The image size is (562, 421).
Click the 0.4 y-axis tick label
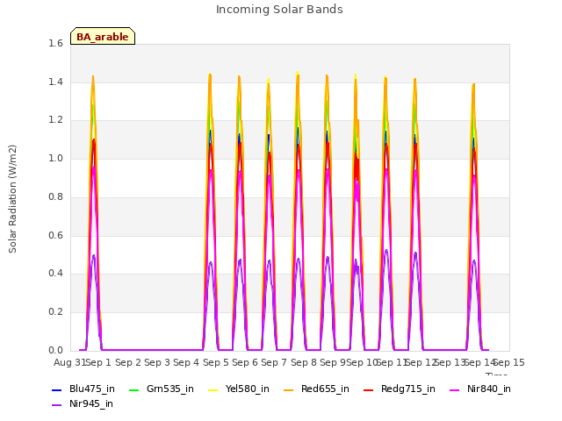pos(55,274)
